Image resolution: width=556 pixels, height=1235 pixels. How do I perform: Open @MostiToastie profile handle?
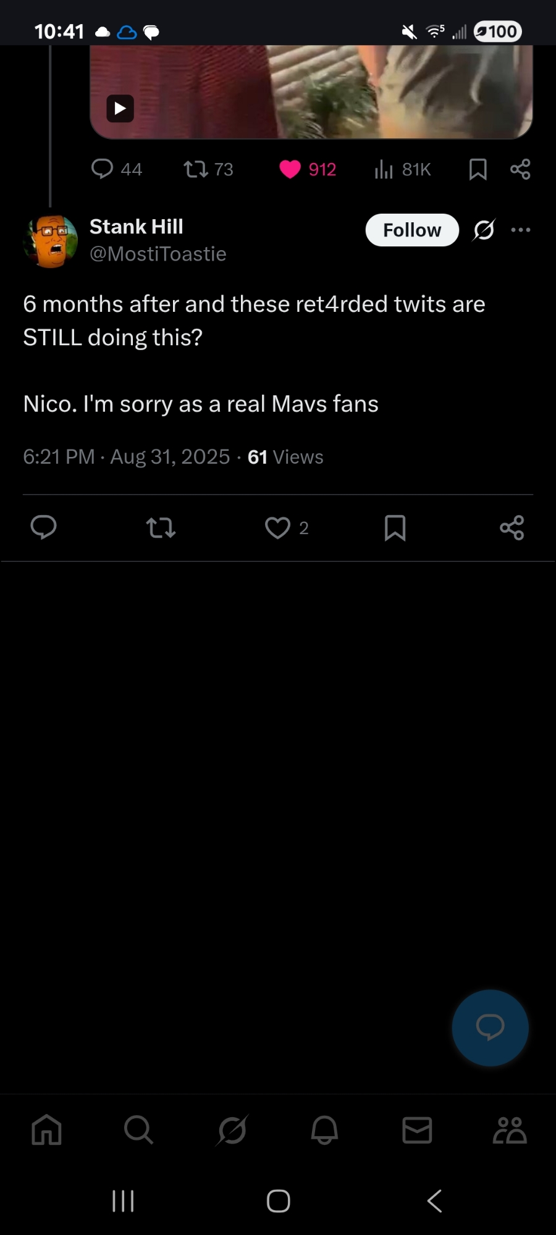pos(158,254)
